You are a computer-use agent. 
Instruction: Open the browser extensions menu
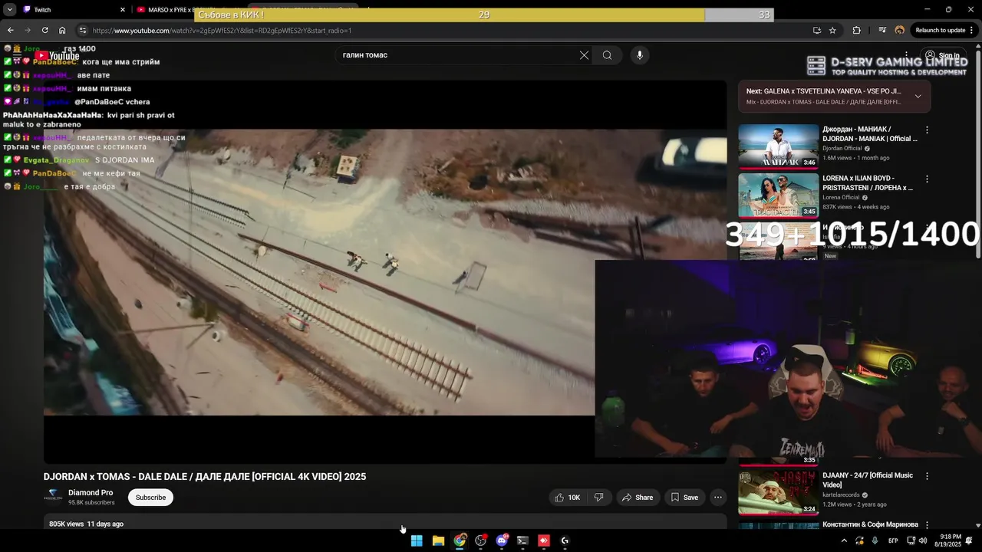click(856, 31)
